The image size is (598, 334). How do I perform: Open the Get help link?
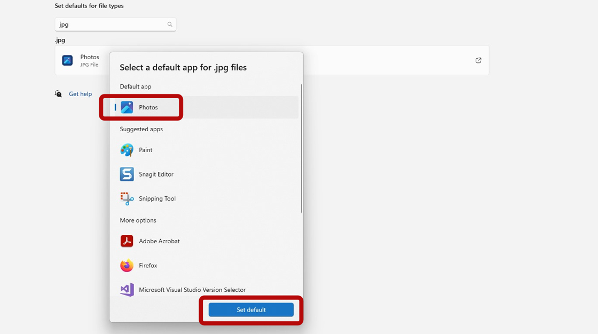pos(81,94)
